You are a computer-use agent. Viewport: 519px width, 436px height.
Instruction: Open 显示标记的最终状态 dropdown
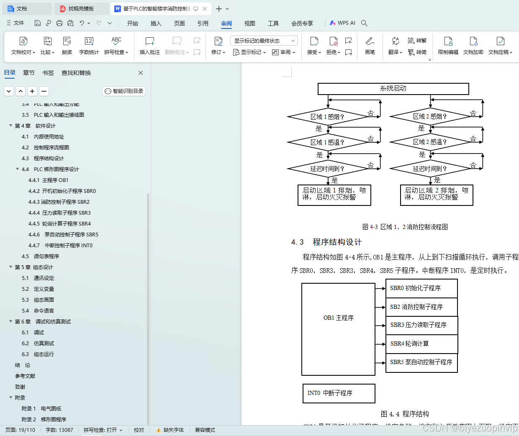(x=264, y=41)
